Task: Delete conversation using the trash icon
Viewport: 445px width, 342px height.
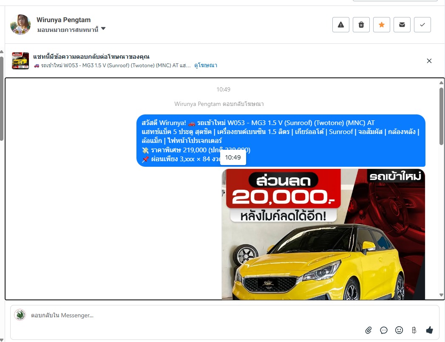Action: click(361, 25)
